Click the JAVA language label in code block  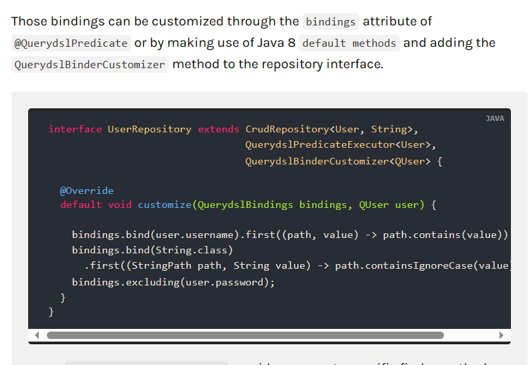pos(495,118)
